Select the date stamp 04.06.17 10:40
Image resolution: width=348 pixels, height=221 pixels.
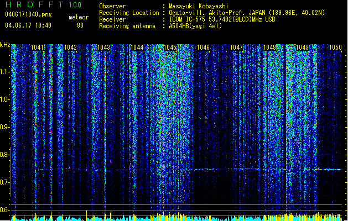coord(28,25)
